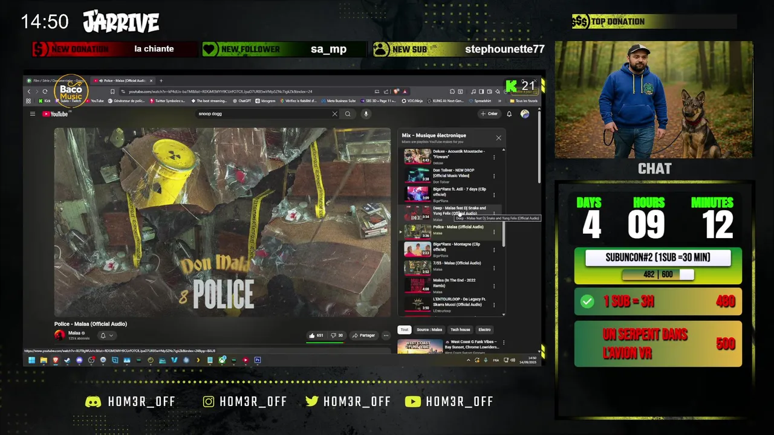Open options menu for Biga*Ranx - Montagne

pos(494,250)
